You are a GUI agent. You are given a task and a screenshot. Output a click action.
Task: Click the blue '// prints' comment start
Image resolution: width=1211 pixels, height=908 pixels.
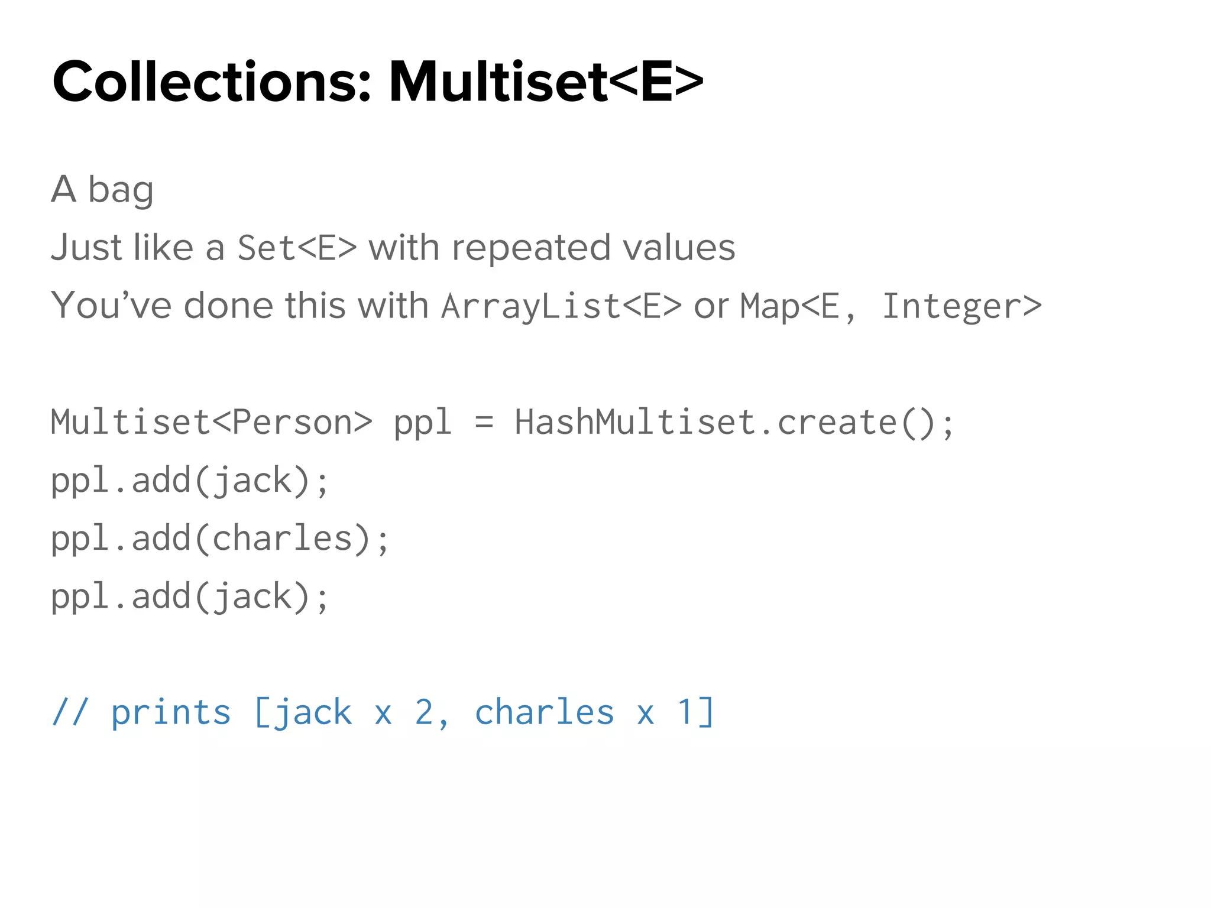coord(141,712)
